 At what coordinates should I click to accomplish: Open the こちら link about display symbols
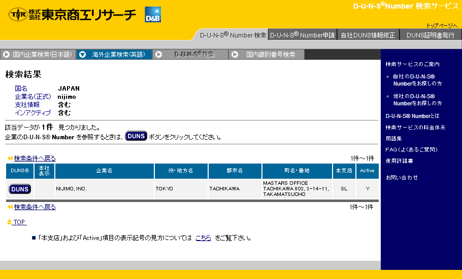(203, 238)
